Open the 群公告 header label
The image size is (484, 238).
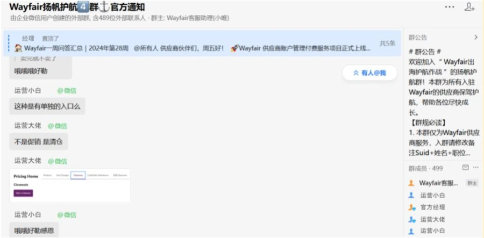[418, 38]
